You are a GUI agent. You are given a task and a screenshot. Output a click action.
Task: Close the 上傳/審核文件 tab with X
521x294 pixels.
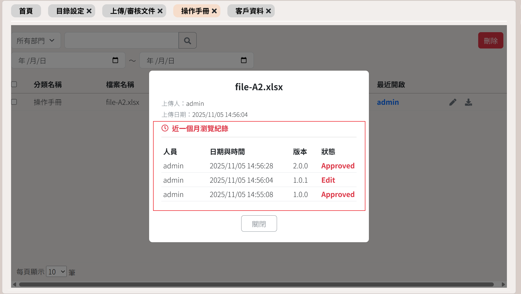[160, 11]
